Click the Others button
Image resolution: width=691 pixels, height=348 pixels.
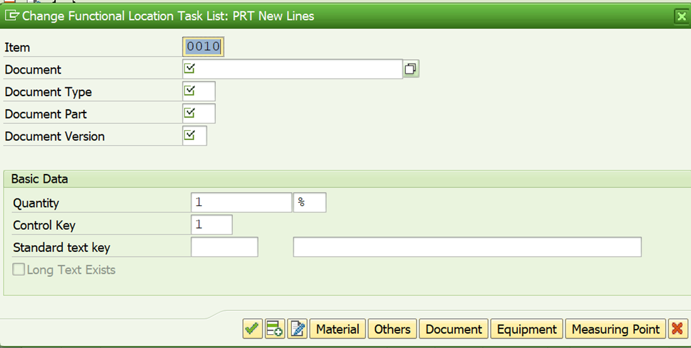[x=392, y=329]
